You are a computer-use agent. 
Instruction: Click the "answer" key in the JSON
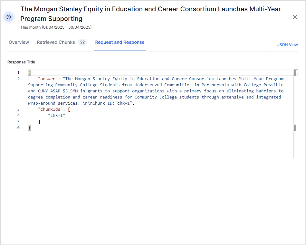[x=48, y=79]
